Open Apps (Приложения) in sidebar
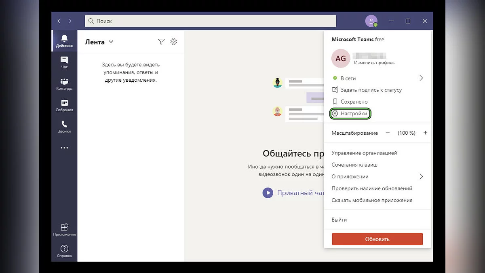The image size is (485, 273). [x=64, y=230]
